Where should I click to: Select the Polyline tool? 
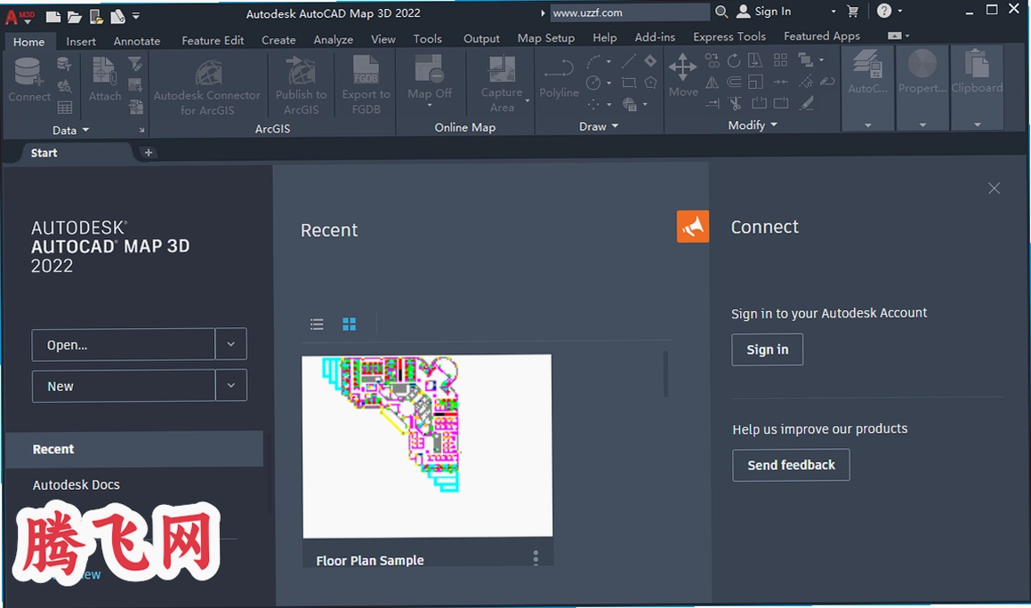pyautogui.click(x=559, y=79)
